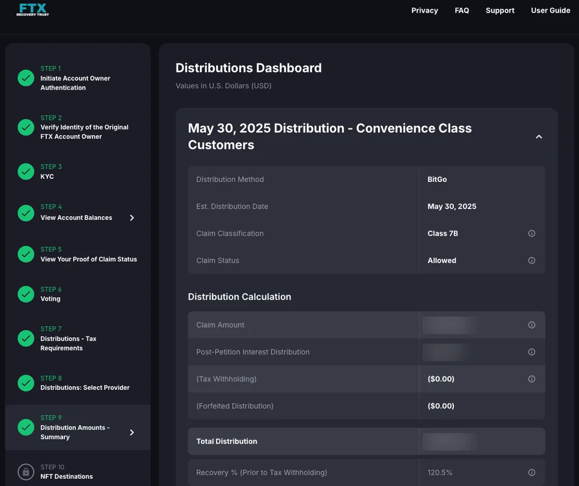Click the Distributions Dashboard heading
Image resolution: width=579 pixels, height=486 pixels.
tap(248, 68)
